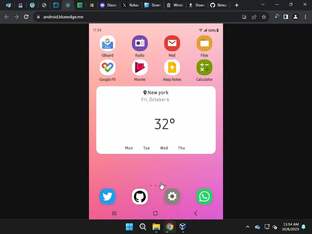Click the Wi-Fi status icon on phone
Screen dimensions: 312x234
(x=200, y=30)
